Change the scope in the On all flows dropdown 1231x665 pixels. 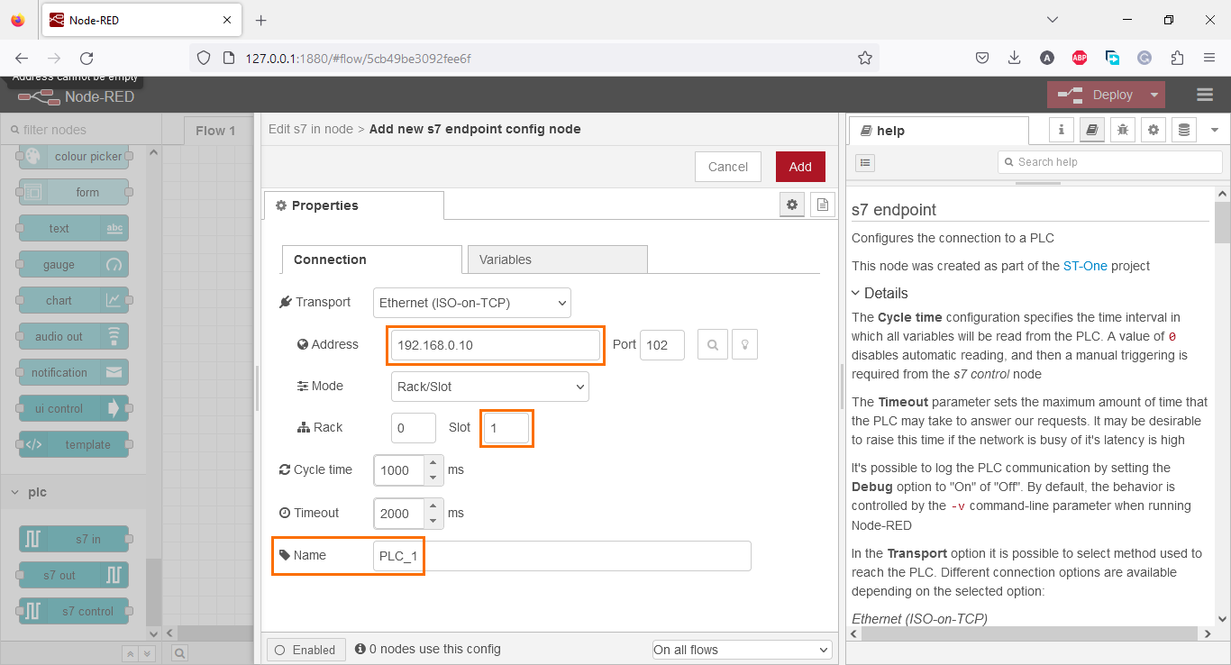click(741, 649)
